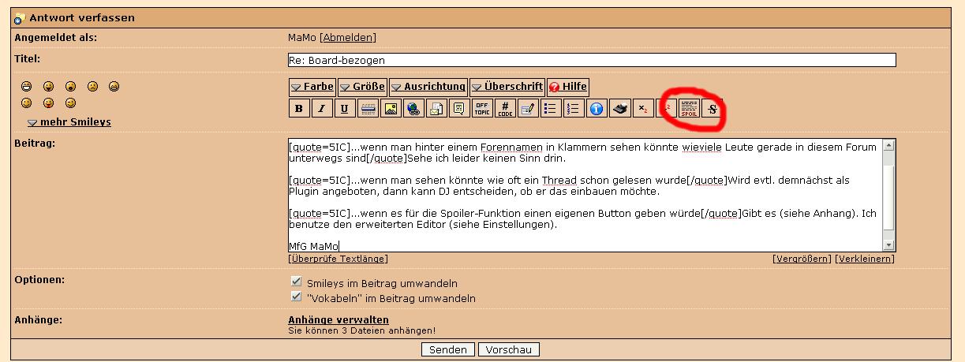The width and height of the screenshot is (965, 362).
Task: Expand 'mehr Smileys' list
Action: tap(69, 122)
